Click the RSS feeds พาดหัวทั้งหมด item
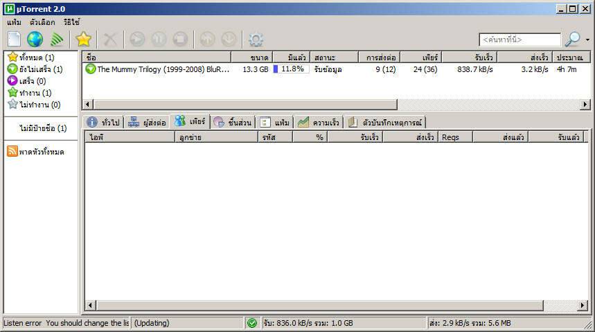 click(x=35, y=152)
